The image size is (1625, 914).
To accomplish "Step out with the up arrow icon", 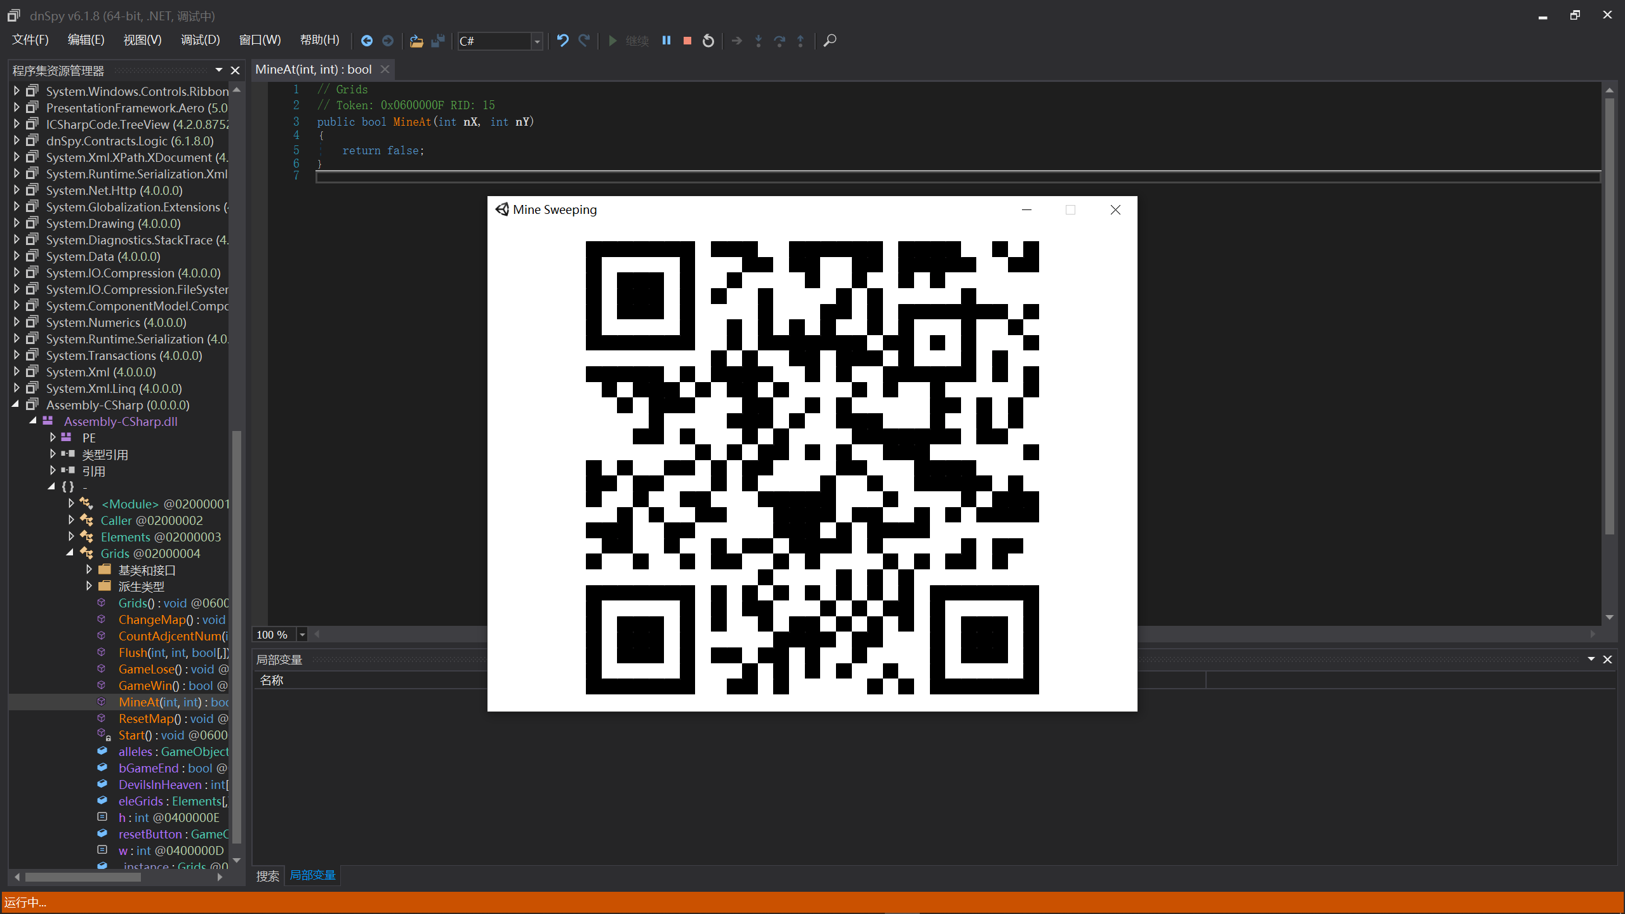I will point(800,41).
